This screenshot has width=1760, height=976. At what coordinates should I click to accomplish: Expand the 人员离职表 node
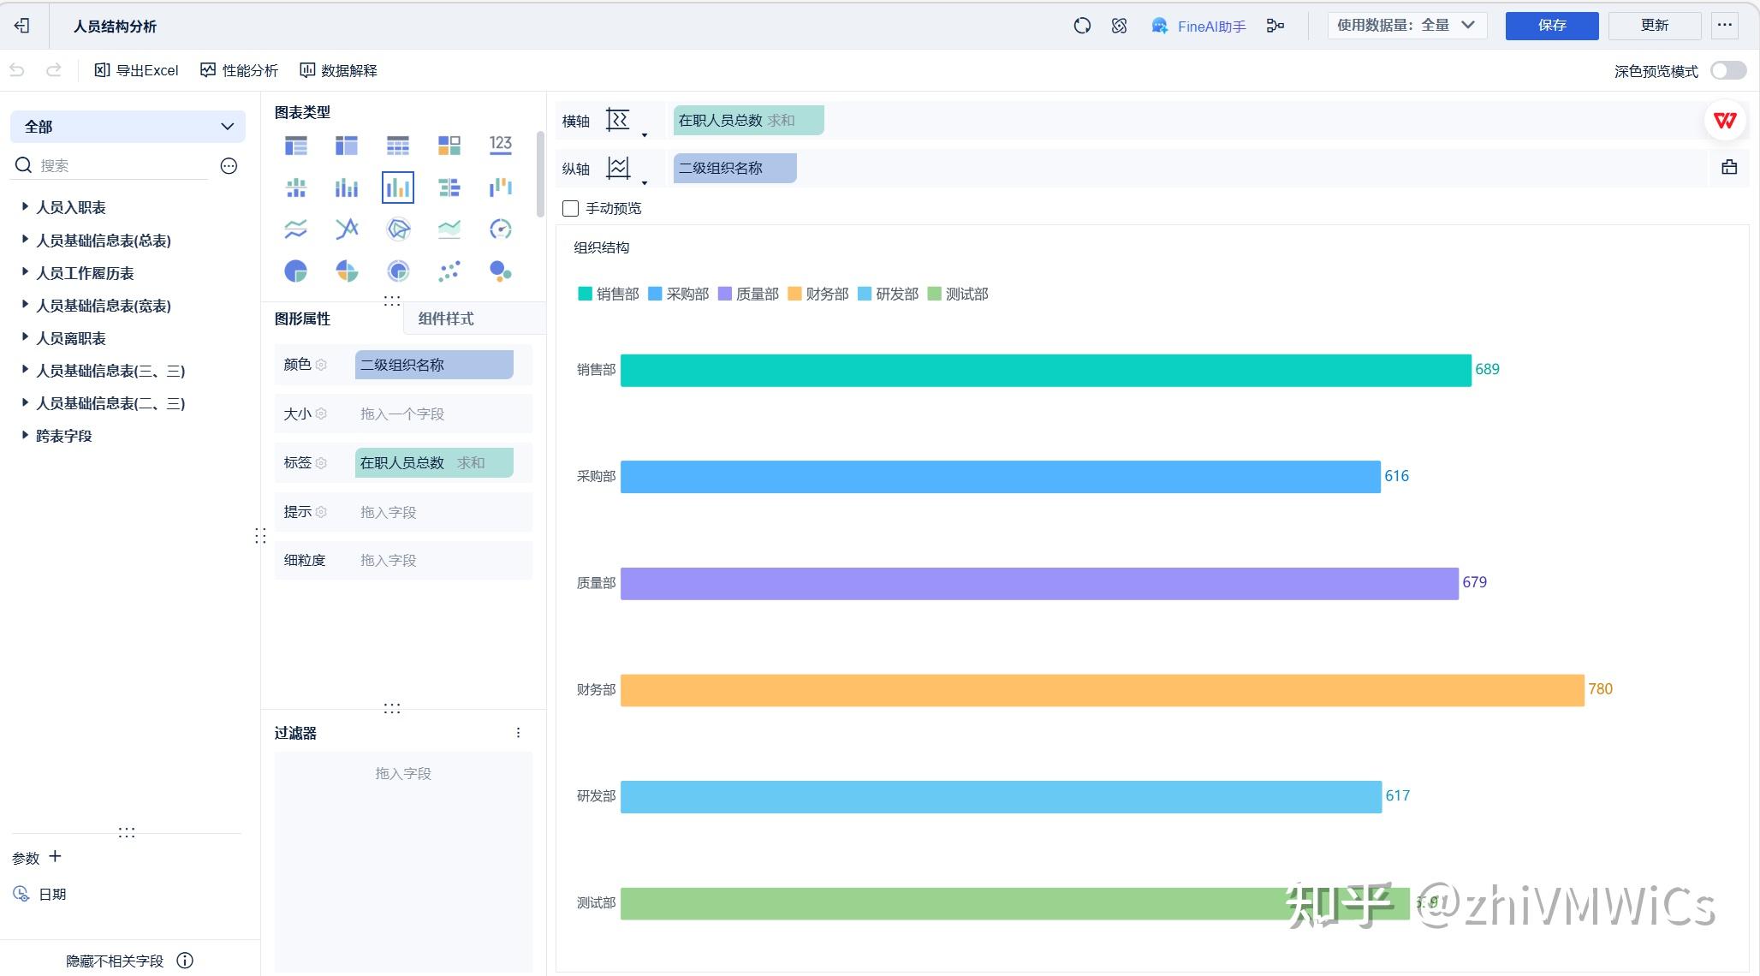[24, 337]
